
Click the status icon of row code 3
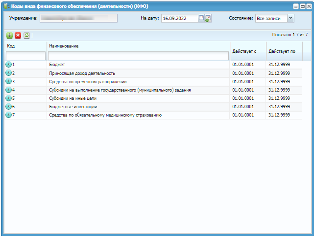(8, 81)
